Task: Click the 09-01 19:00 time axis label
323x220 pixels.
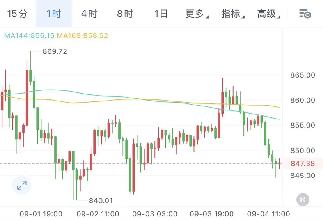Action: click(x=41, y=214)
